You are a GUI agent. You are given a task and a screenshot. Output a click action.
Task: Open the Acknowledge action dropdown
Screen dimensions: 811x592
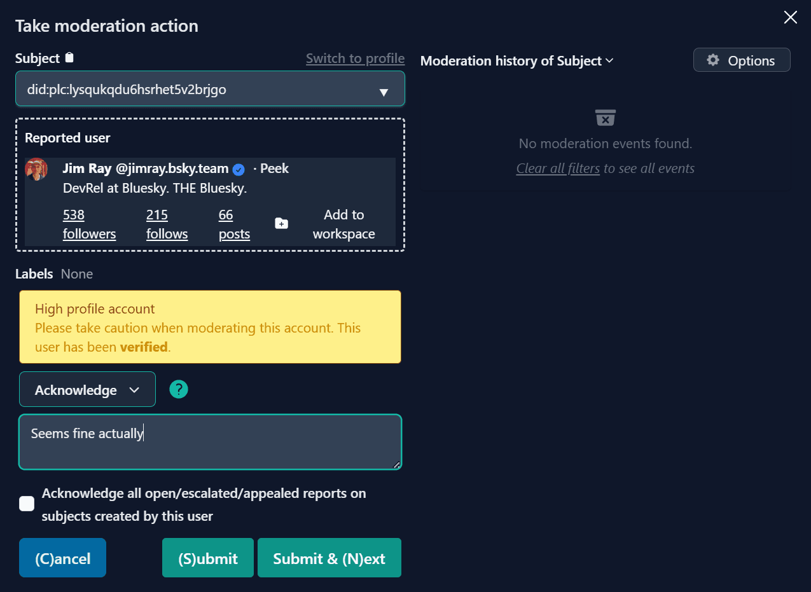click(x=87, y=390)
